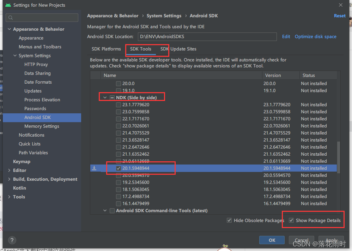Image resolution: width=352 pixels, height=251 pixels.
Task: Click the Android SDK Location field
Action: (207, 37)
